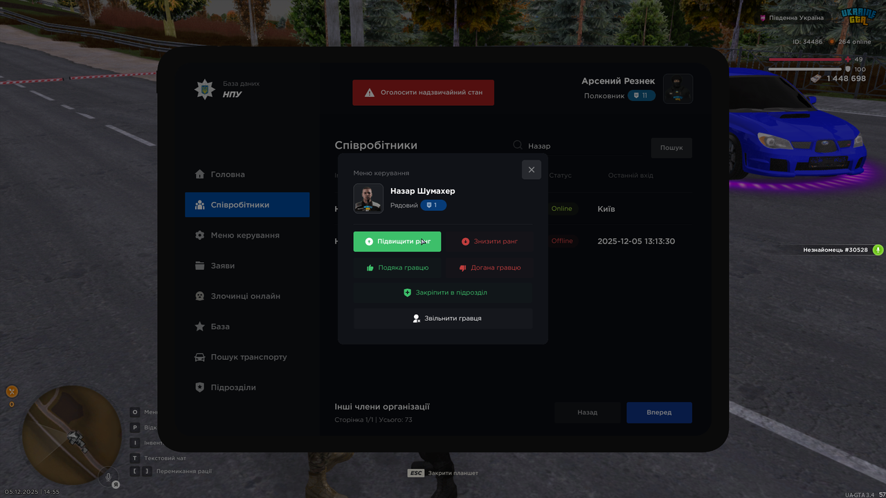886x498 pixels.
Task: Open the База section
Action: point(247,326)
